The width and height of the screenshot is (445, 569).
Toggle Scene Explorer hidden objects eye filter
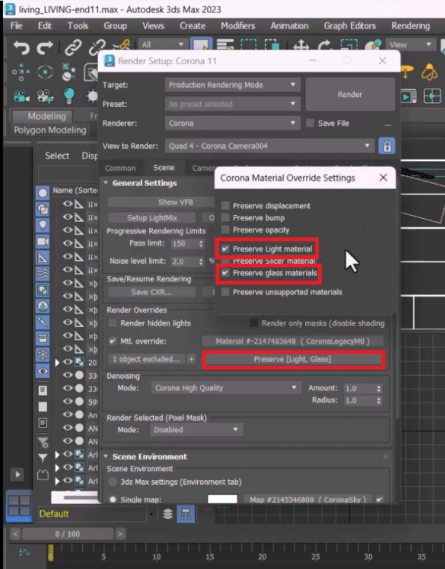click(43, 371)
